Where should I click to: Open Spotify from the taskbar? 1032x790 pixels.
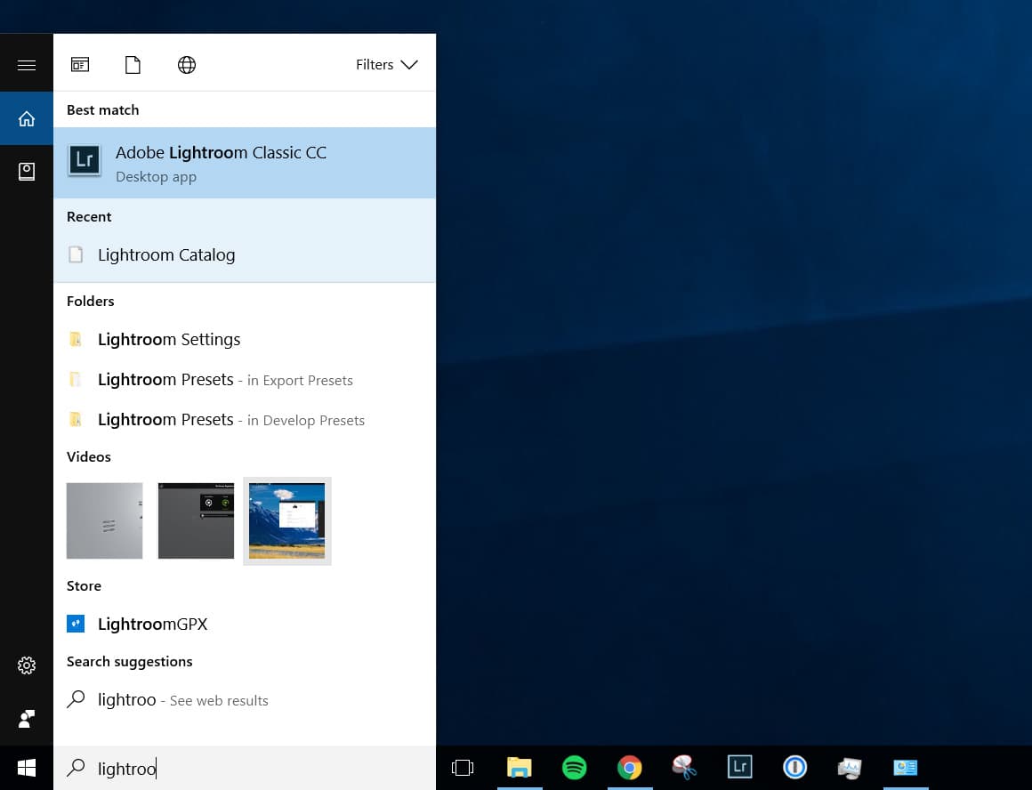point(575,768)
